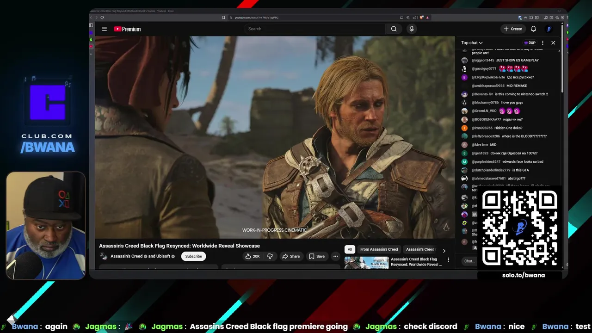This screenshot has width=592, height=333.
Task: Click the Brave shields icon in address bar
Action: click(x=421, y=18)
